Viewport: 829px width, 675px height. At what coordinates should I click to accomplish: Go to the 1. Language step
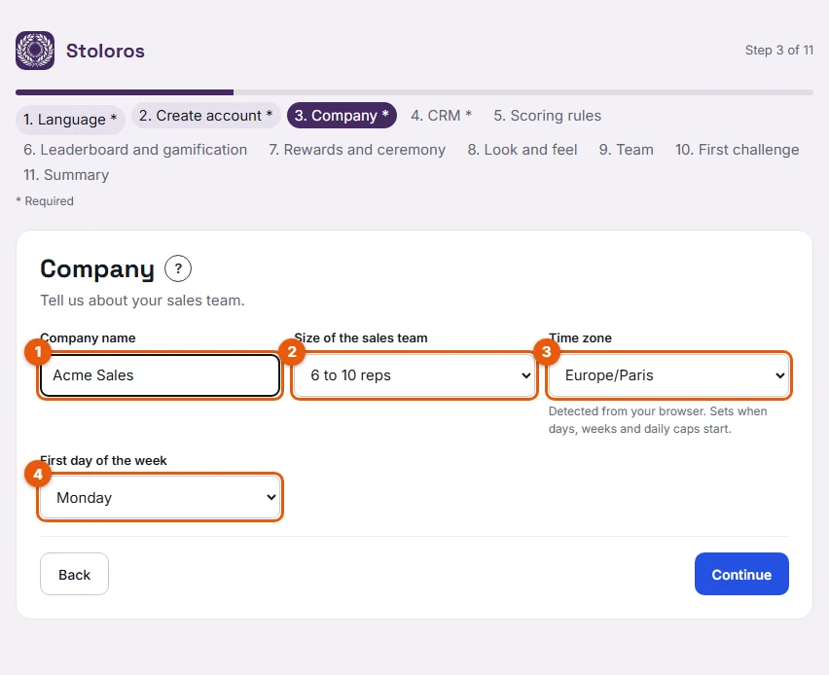coord(70,120)
